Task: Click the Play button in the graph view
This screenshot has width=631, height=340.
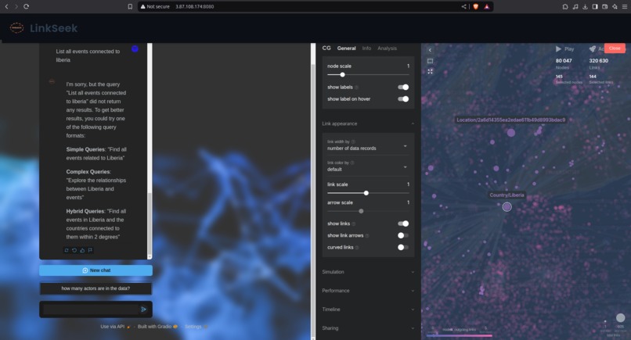Action: click(564, 48)
